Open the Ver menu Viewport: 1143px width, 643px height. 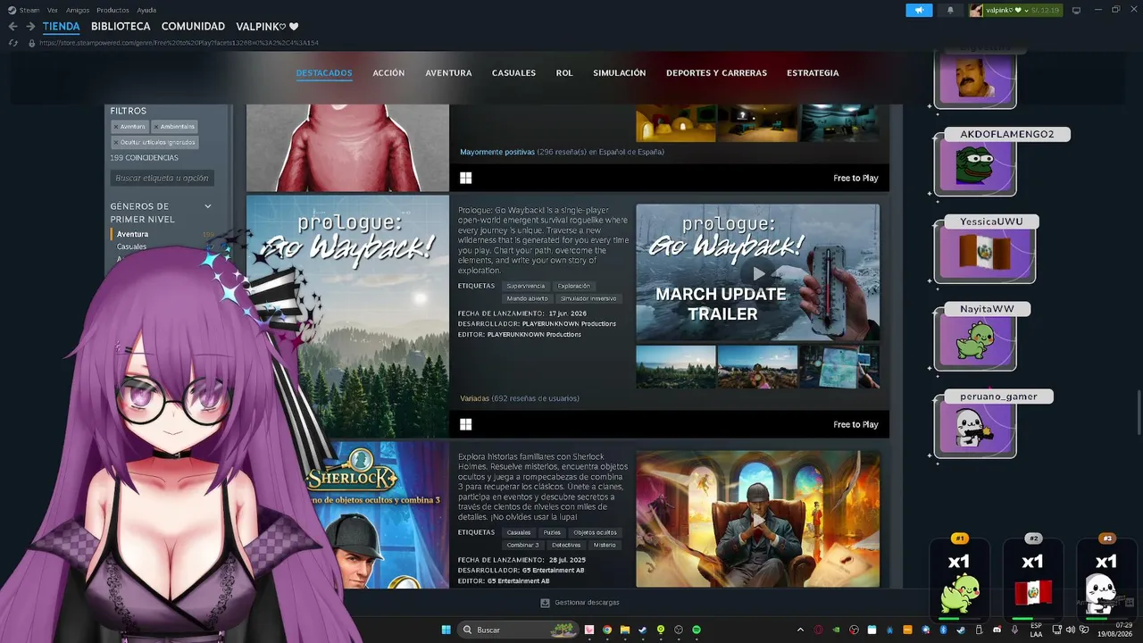(53, 10)
